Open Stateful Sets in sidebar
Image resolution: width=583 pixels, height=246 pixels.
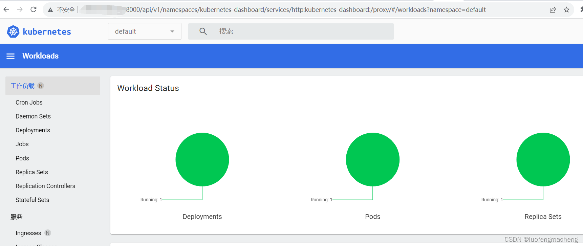tap(33, 200)
